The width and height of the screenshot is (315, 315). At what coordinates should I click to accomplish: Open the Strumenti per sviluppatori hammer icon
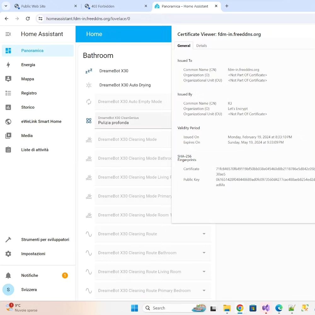[8, 239]
